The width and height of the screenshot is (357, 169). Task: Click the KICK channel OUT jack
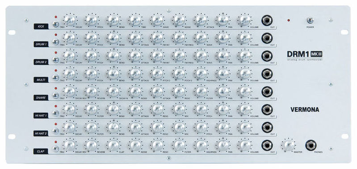[267, 21]
